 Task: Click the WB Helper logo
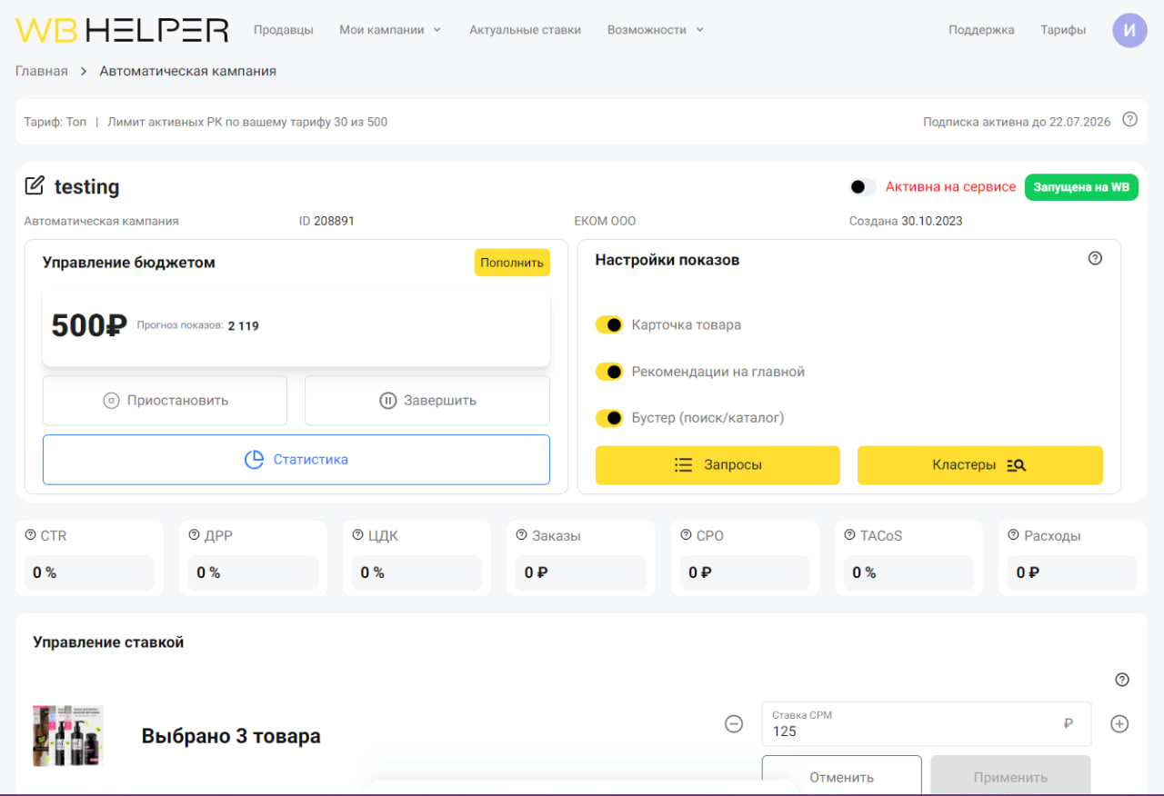tap(122, 30)
